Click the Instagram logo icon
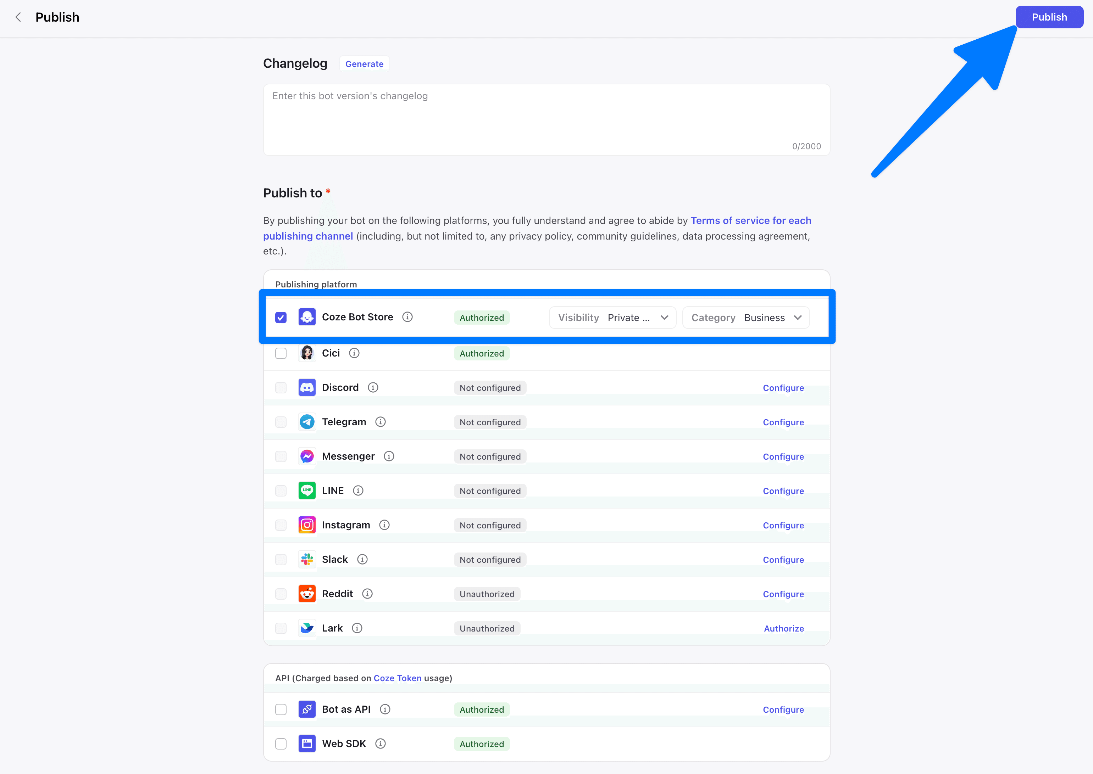Image resolution: width=1093 pixels, height=774 pixels. pyautogui.click(x=307, y=525)
